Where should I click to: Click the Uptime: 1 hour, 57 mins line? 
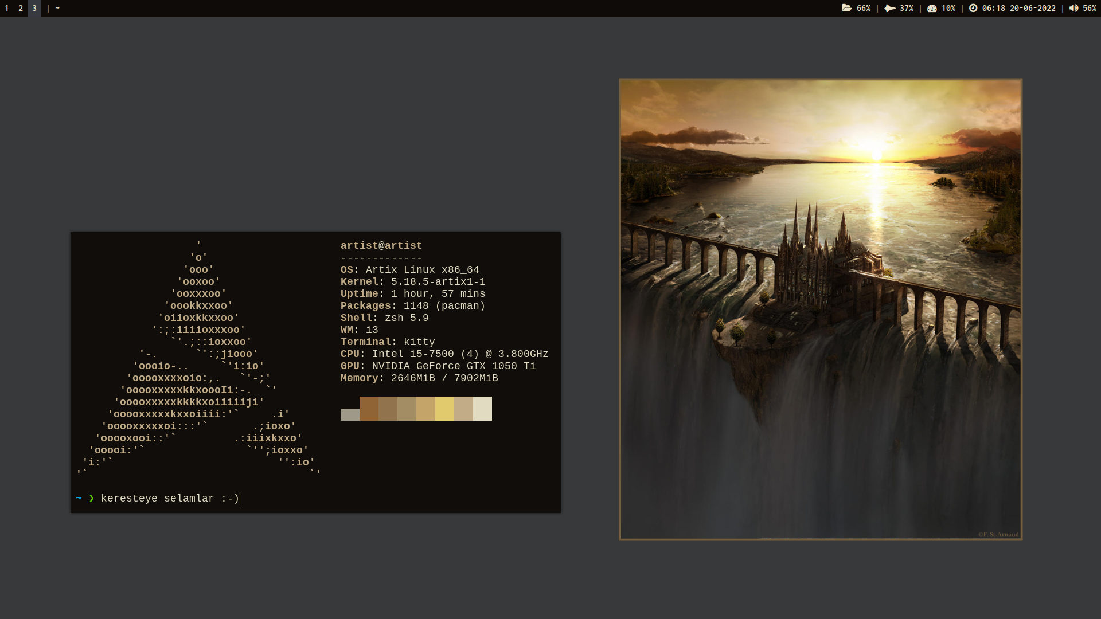(x=413, y=293)
